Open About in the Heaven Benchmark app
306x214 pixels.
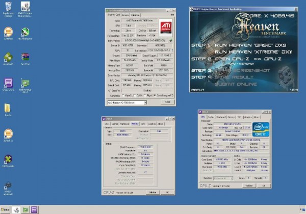(198, 90)
